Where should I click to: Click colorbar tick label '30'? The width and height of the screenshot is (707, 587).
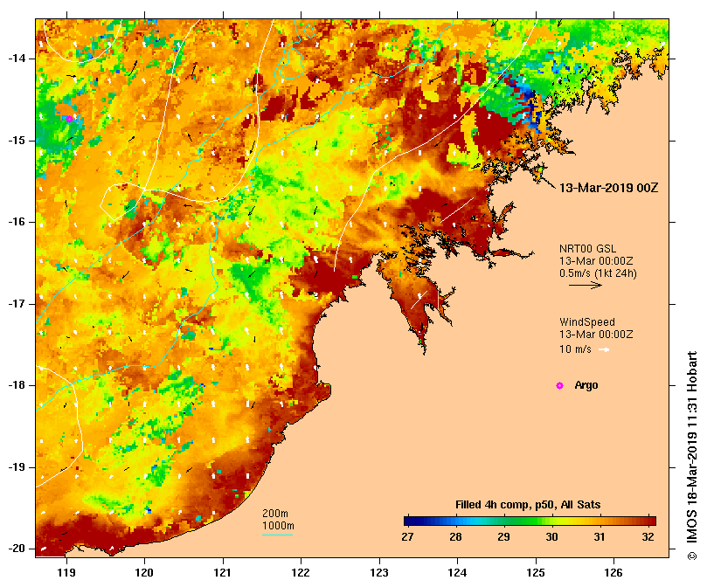[x=551, y=537]
